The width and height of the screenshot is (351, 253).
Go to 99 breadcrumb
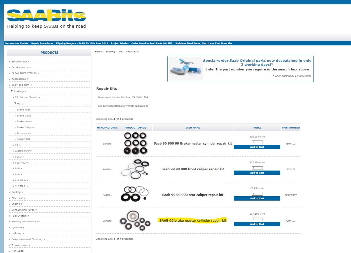point(120,52)
